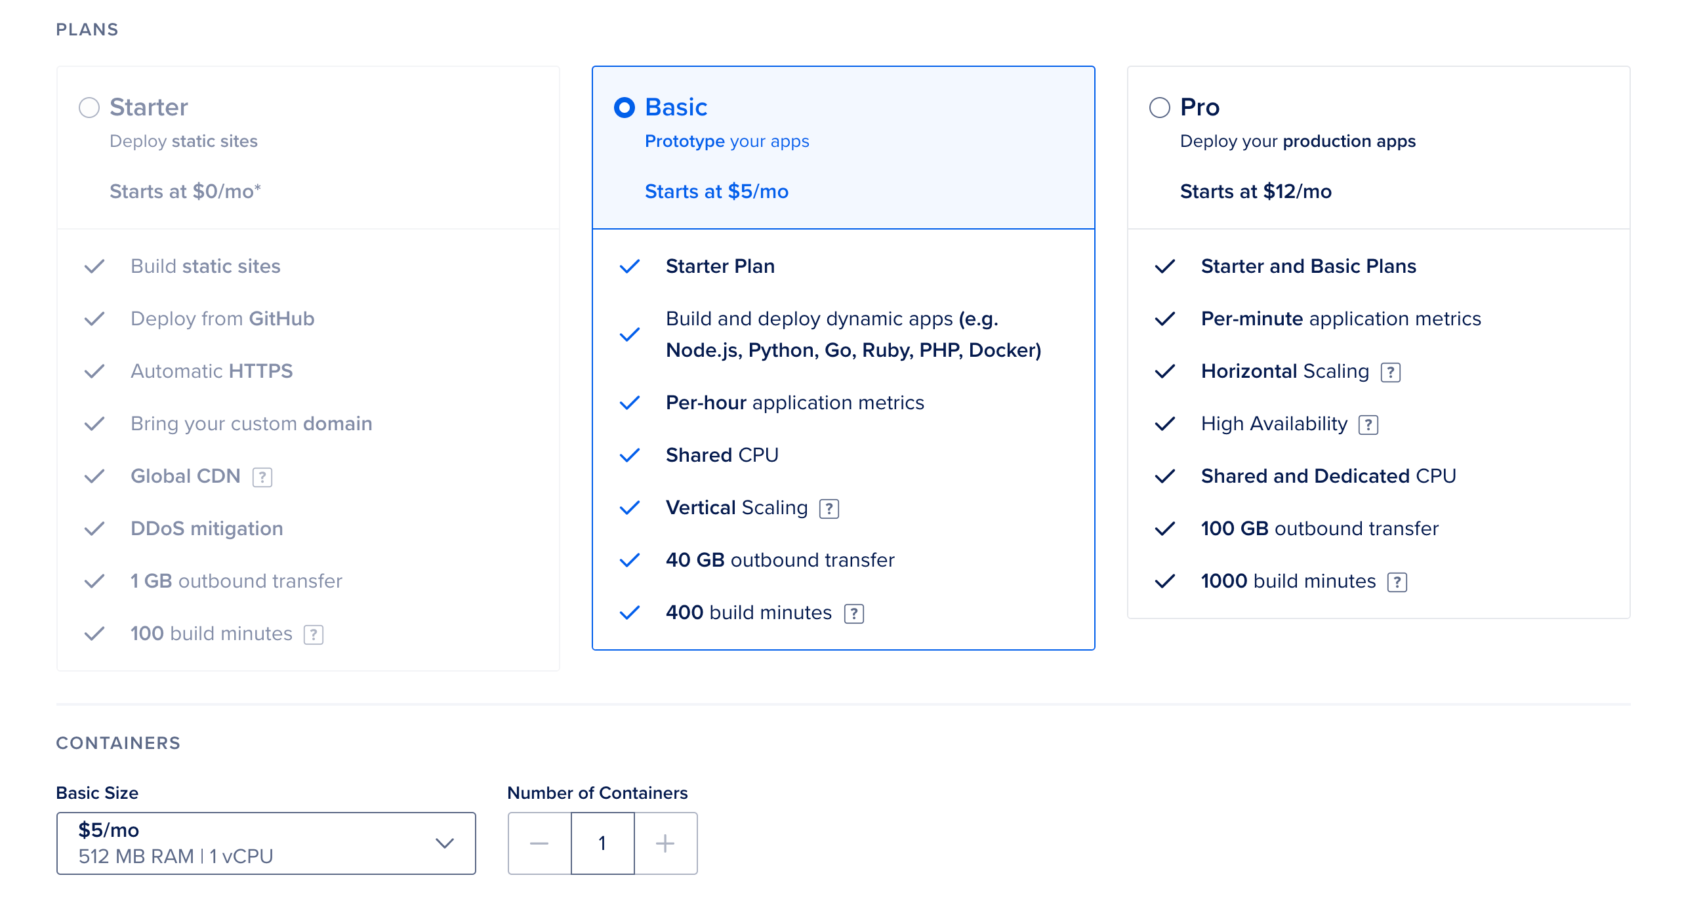Click the Starter plan title
Viewport: 1682px width, 909px height.
tap(149, 107)
